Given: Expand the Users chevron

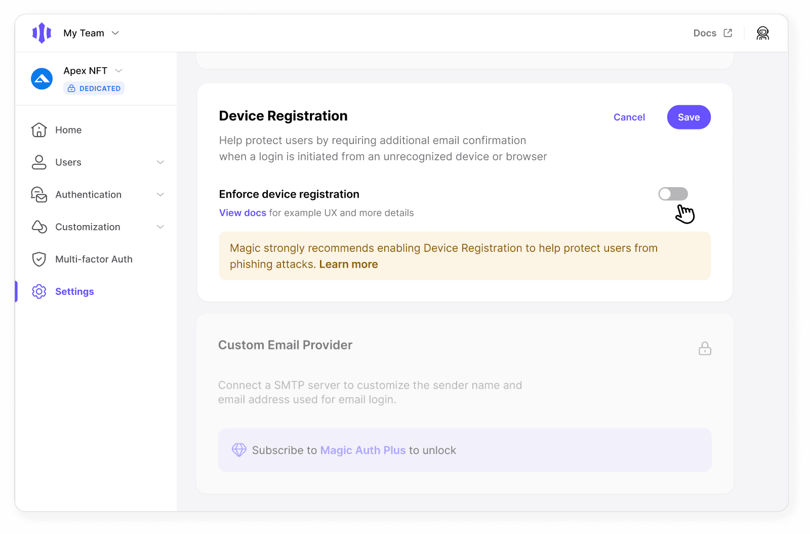Looking at the screenshot, I should (160, 162).
